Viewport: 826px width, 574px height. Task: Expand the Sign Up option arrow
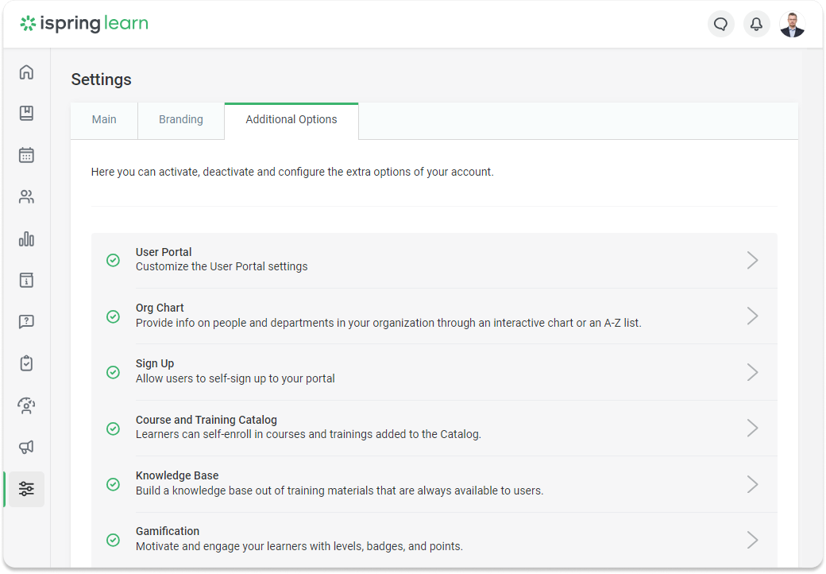click(752, 372)
